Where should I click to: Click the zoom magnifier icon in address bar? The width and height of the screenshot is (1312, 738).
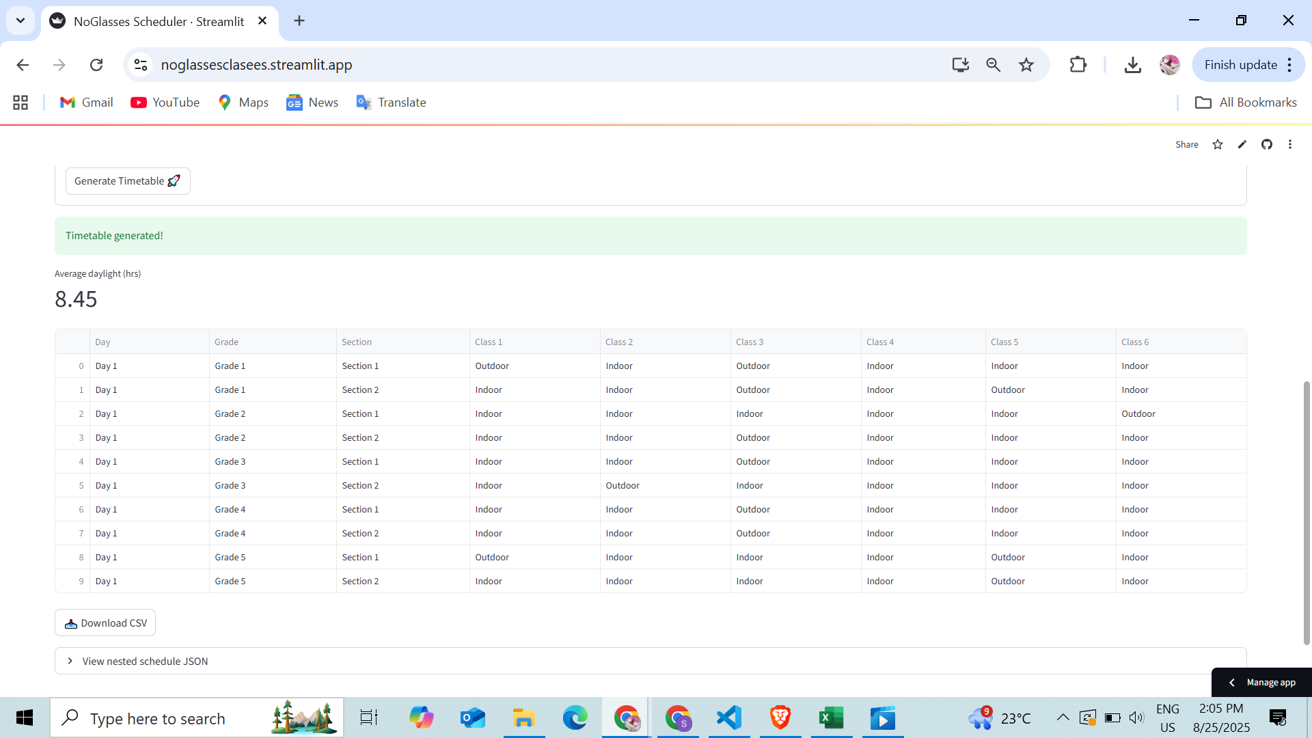993,65
